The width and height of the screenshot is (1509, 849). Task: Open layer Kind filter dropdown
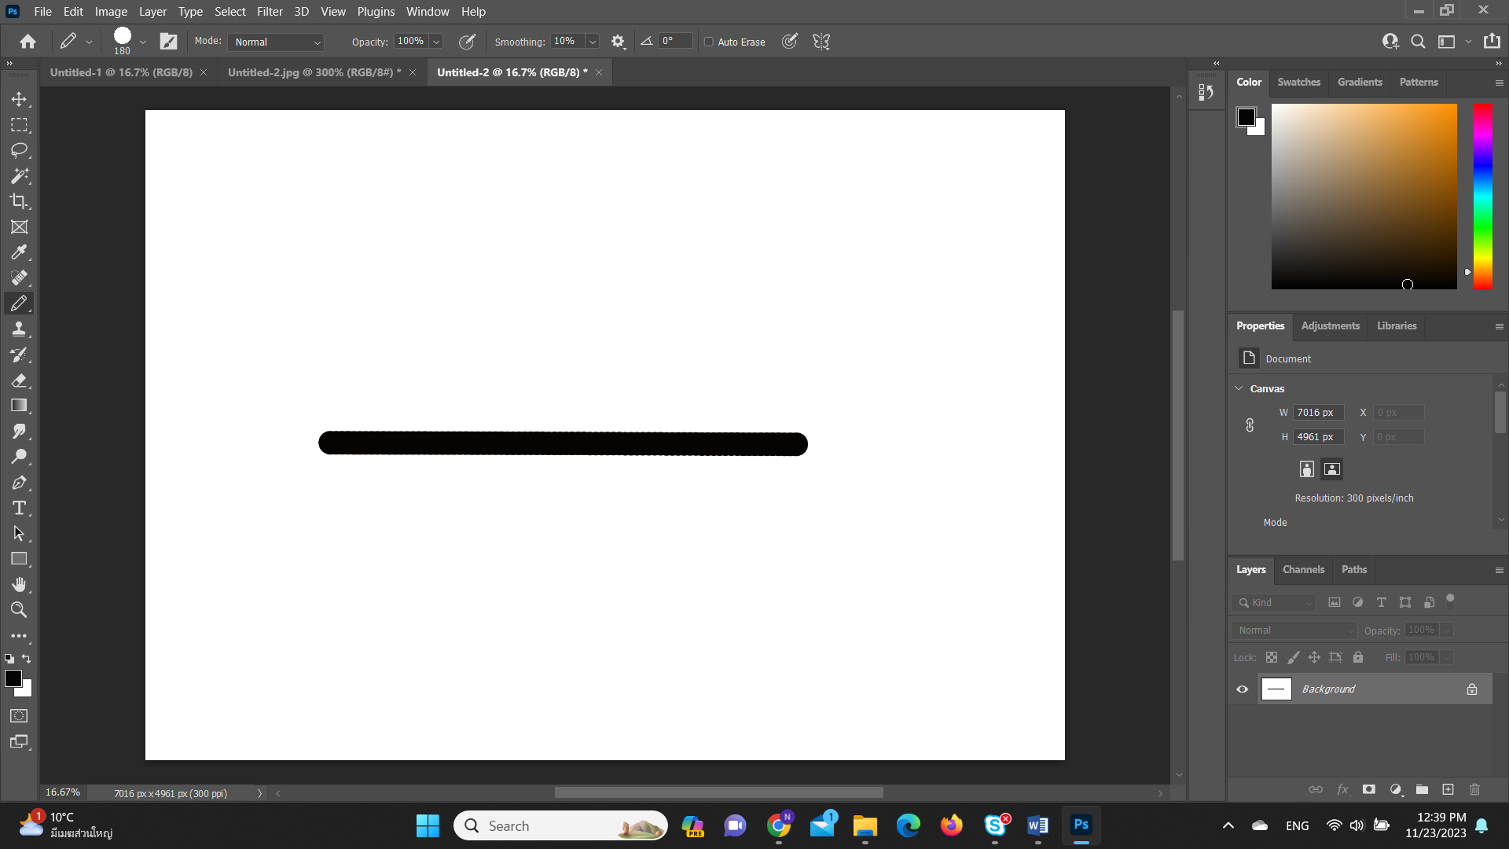[x=1275, y=603]
